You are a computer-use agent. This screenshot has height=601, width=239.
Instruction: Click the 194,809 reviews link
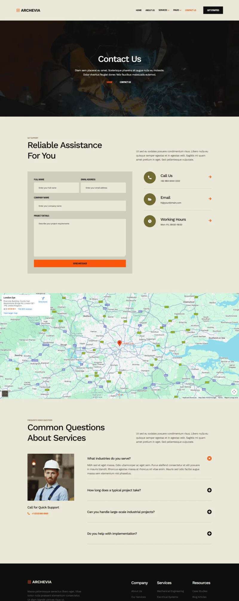coord(25,309)
